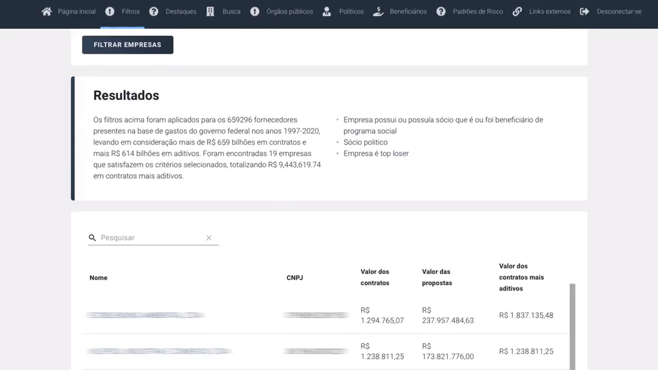Select cell R$ 1.294.765,07
The image size is (658, 370).
click(x=382, y=315)
